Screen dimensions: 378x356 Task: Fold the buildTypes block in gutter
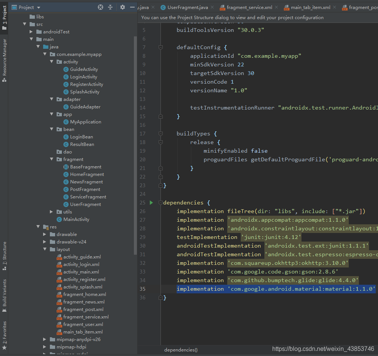point(160,134)
